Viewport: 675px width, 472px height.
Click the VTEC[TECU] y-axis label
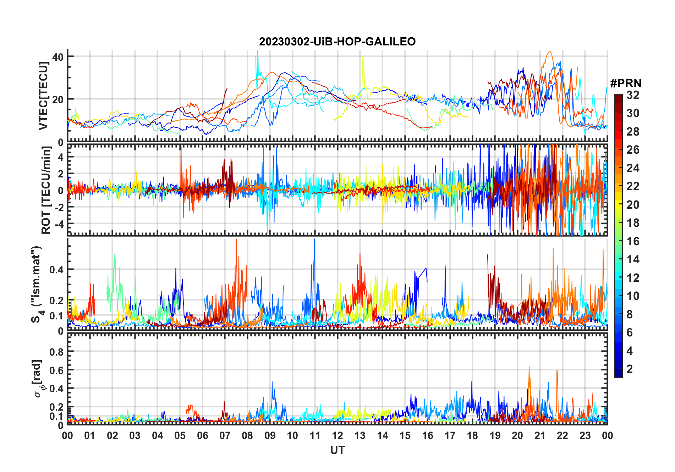(43, 96)
